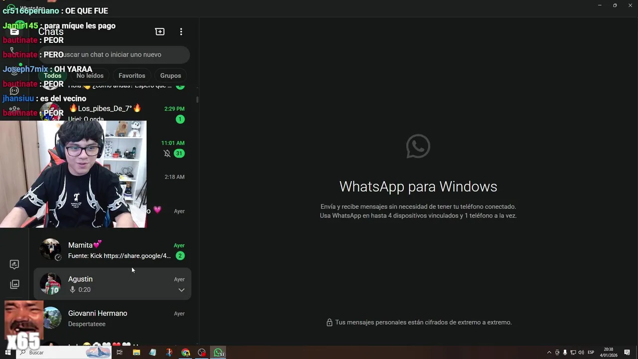The image size is (638, 359).
Task: Open the Chats sidebar icon
Action: pyautogui.click(x=14, y=31)
